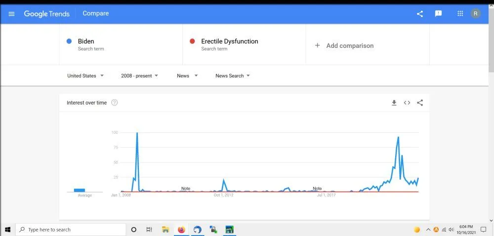This screenshot has height=236, width=494.
Task: Select the Biden search term box
Action: 121,44
